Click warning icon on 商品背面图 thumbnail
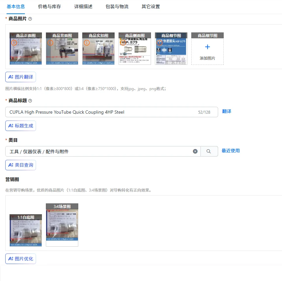282x281 pixels. pos(50,43)
